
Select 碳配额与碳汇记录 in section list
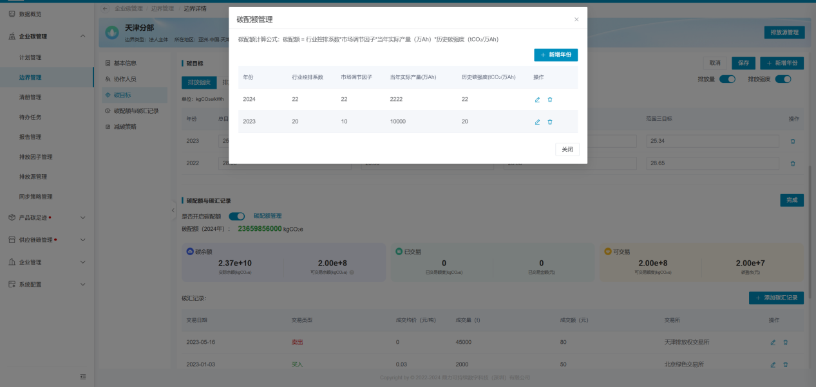click(136, 111)
